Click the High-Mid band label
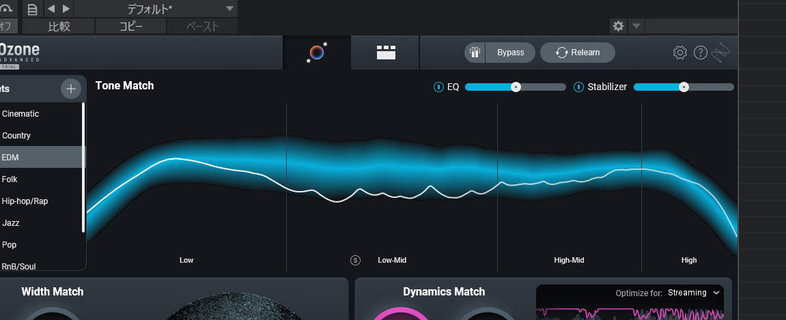The height and width of the screenshot is (320, 786). pyautogui.click(x=569, y=260)
